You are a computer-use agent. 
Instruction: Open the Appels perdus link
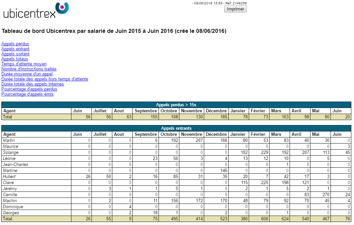pyautogui.click(x=15, y=44)
